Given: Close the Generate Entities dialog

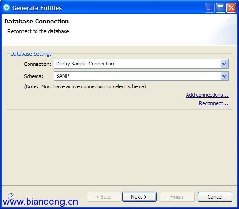Looking at the screenshot, I should (231, 8).
